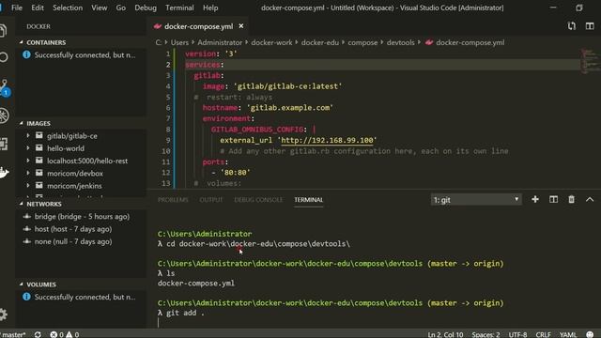Open the Go menu

click(121, 8)
